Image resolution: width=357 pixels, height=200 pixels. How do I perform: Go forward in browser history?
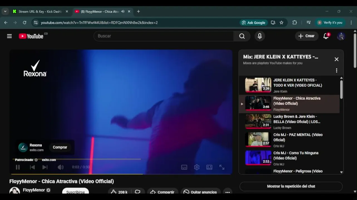click(x=15, y=22)
